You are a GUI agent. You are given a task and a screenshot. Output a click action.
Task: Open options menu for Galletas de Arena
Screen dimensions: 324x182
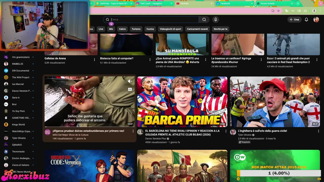click(x=94, y=60)
